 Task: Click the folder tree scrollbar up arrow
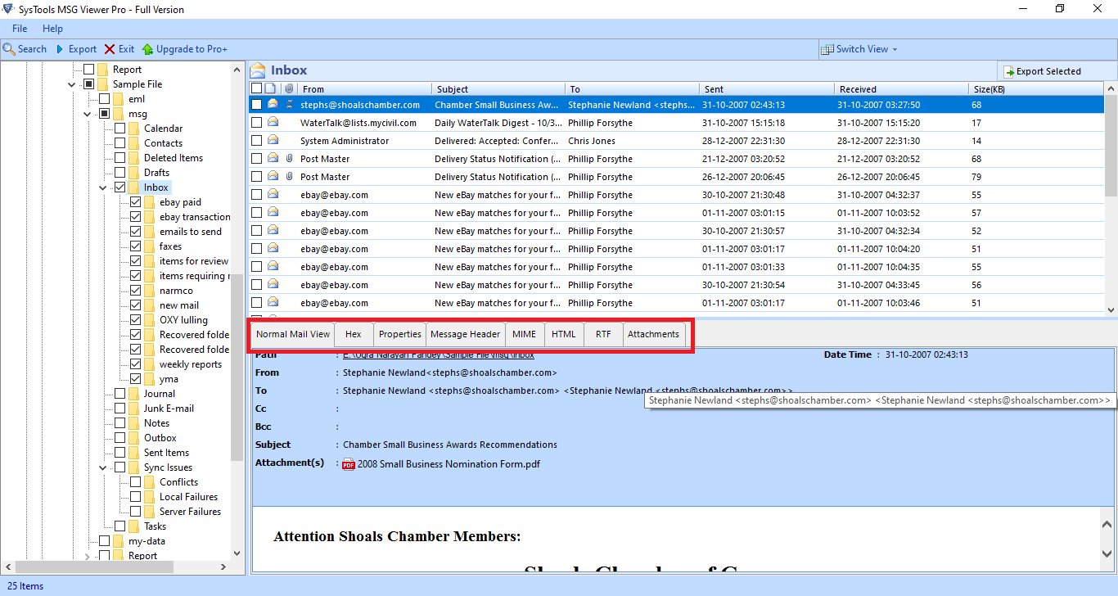tap(237, 69)
